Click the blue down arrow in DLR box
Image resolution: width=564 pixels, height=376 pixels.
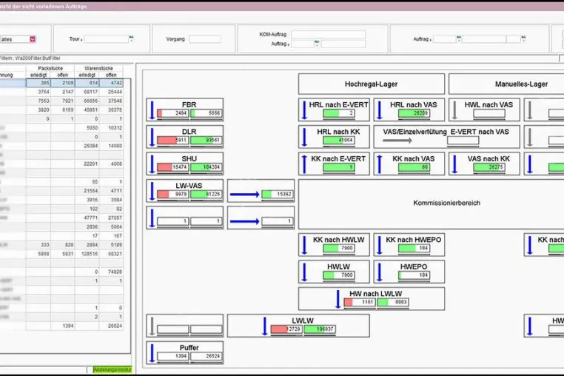[152, 137]
